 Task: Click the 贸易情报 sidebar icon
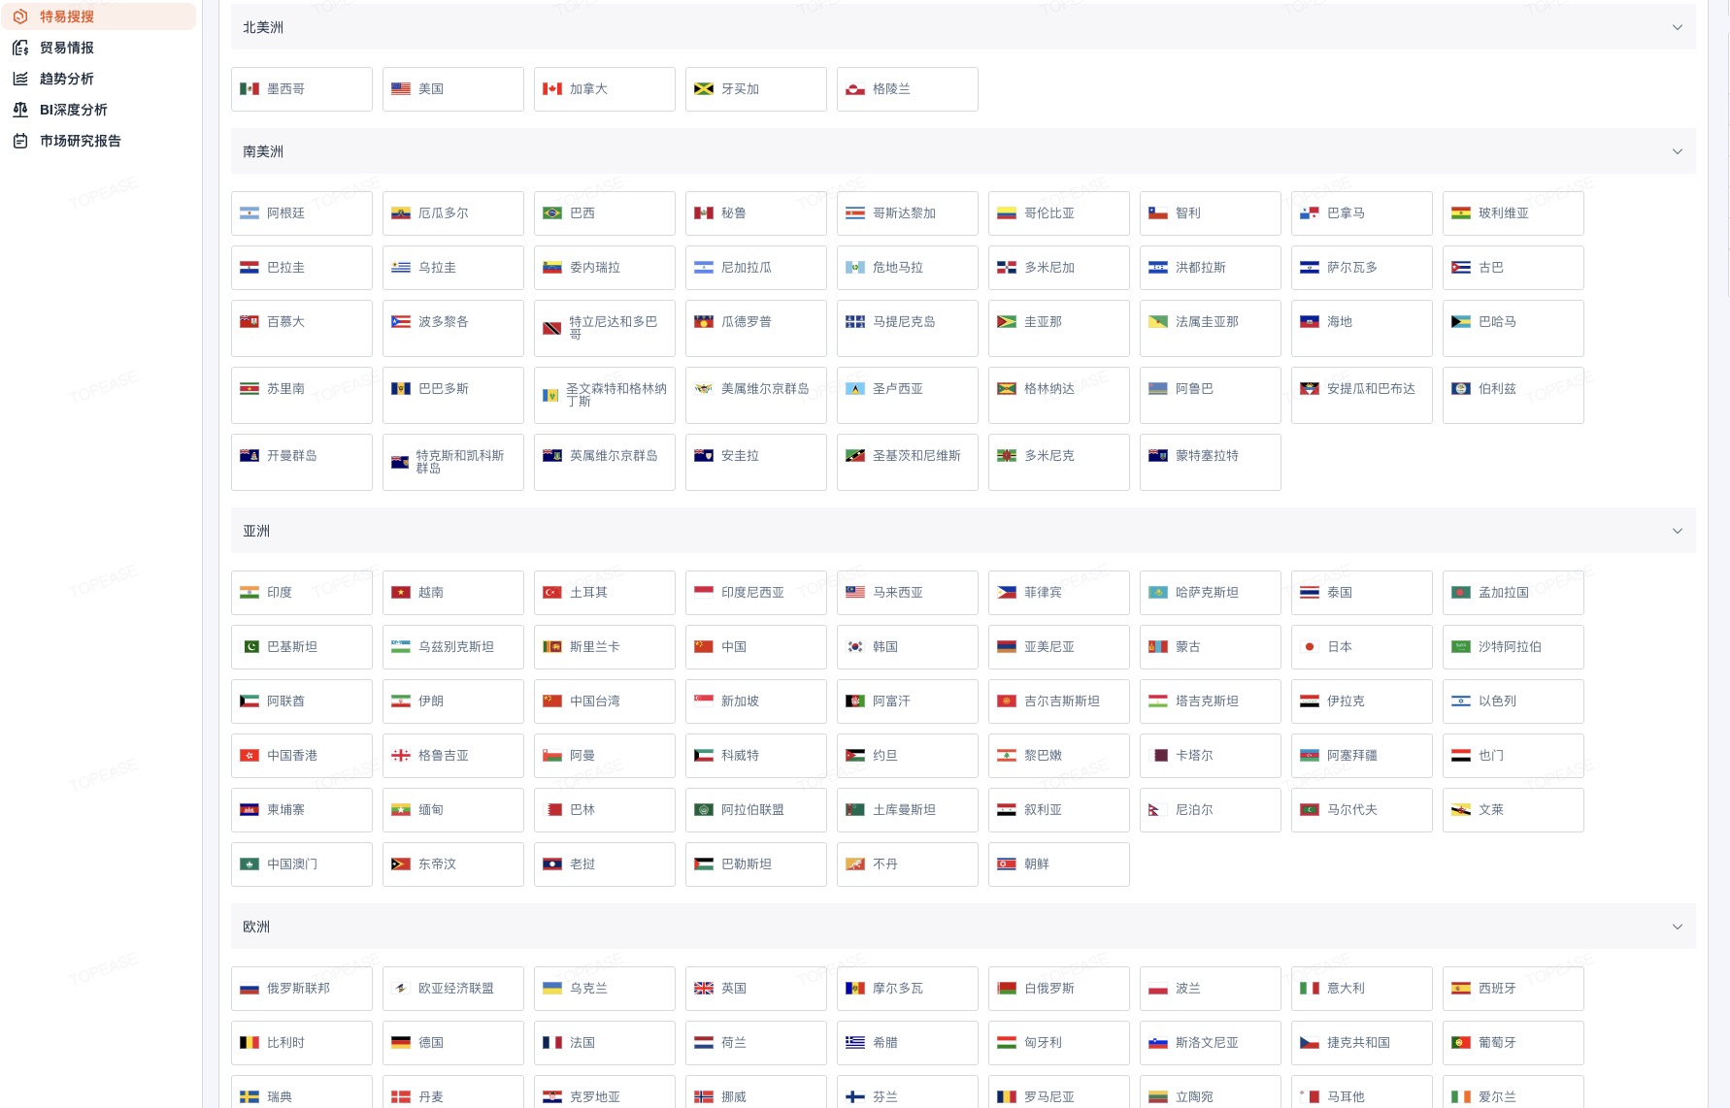pos(20,48)
